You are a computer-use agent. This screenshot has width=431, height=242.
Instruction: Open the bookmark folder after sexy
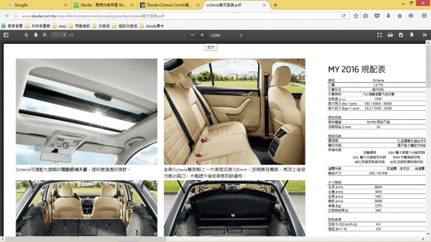80,26
